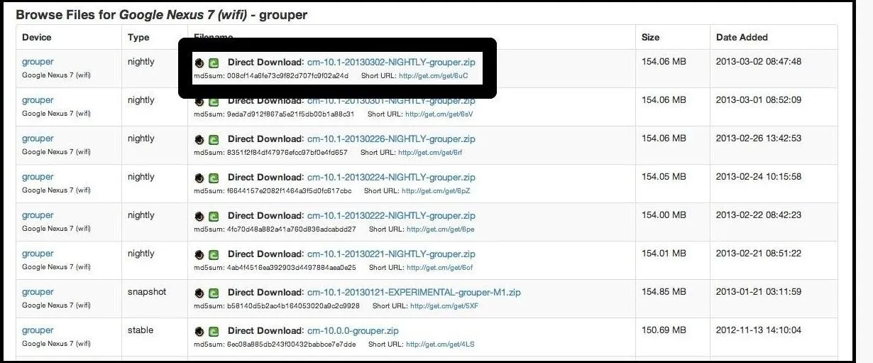Click 'Browse Files for Google Nexus 7' heading
This screenshot has height=363, width=873.
pos(161,14)
